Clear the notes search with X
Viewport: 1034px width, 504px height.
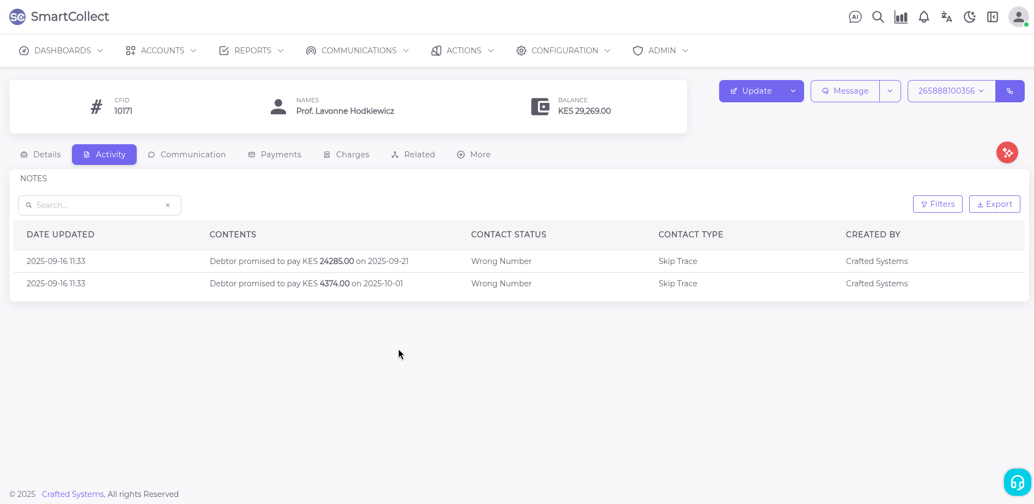(168, 205)
